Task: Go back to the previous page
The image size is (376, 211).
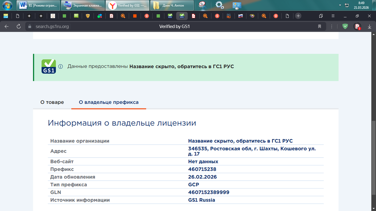Action: click(7, 27)
